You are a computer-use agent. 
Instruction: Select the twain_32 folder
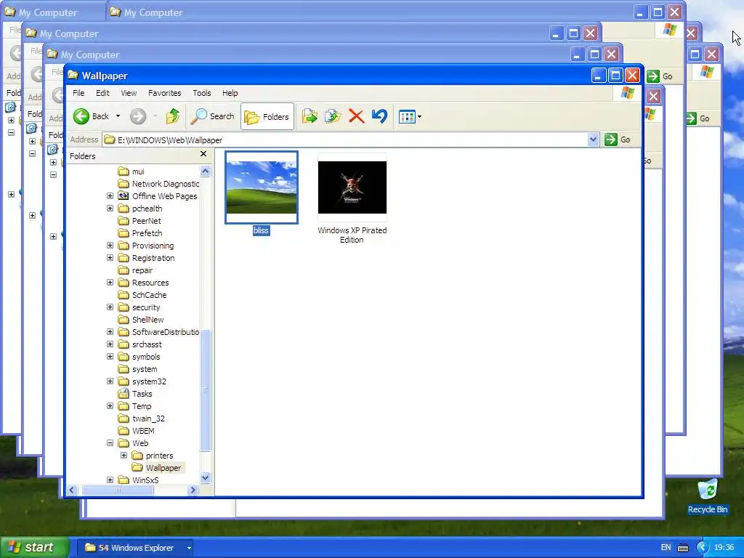click(142, 418)
